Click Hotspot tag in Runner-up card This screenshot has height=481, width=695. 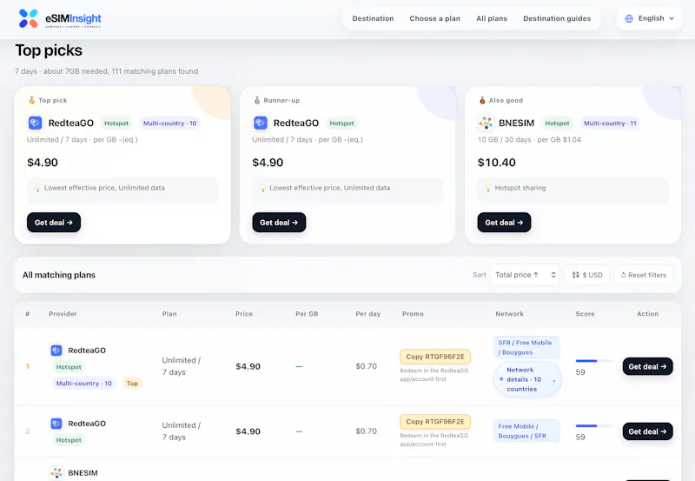tap(341, 124)
